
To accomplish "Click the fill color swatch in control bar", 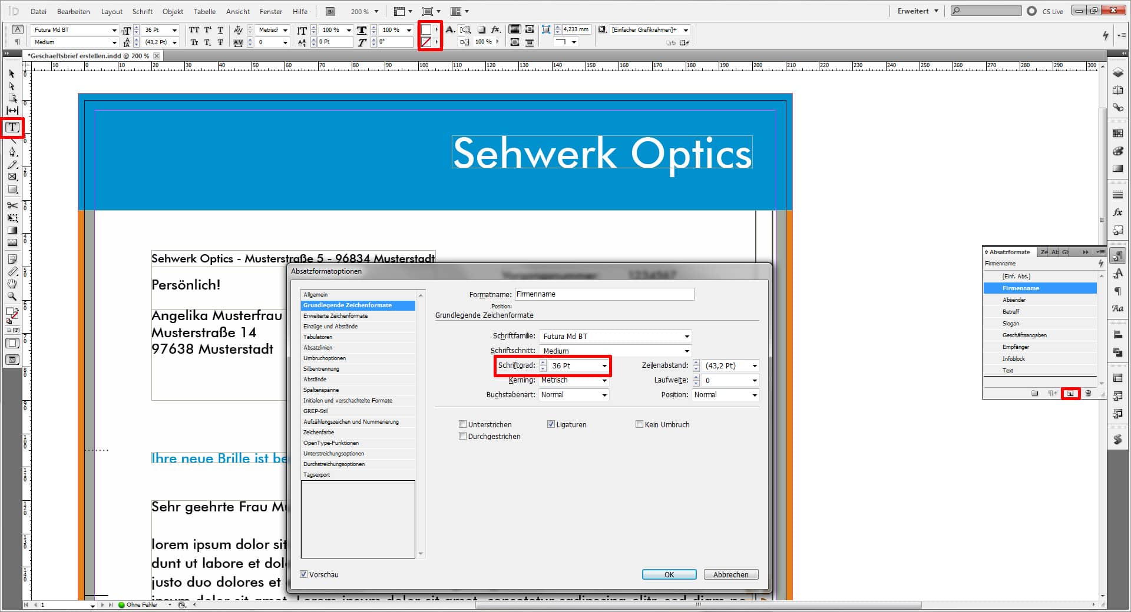I will [426, 29].
